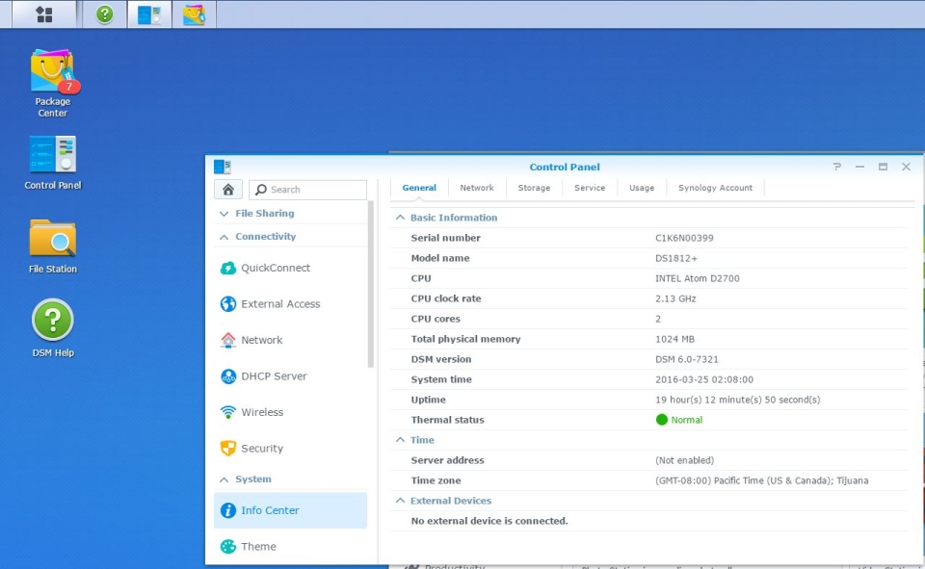
Task: Click the External Access globe icon
Action: pos(228,303)
